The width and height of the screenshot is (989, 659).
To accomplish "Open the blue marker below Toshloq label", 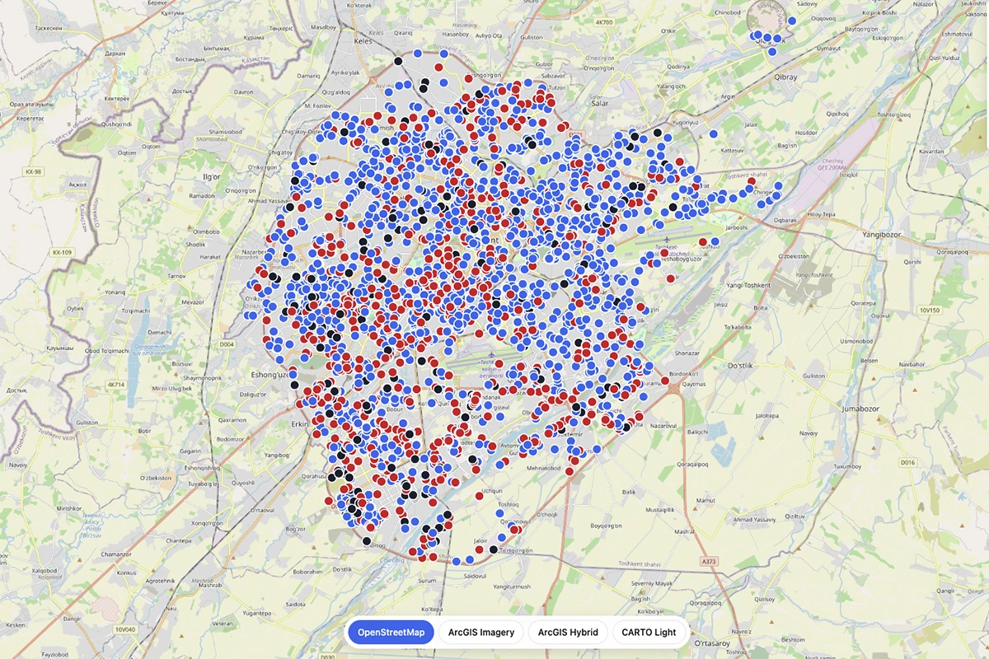I will [499, 512].
